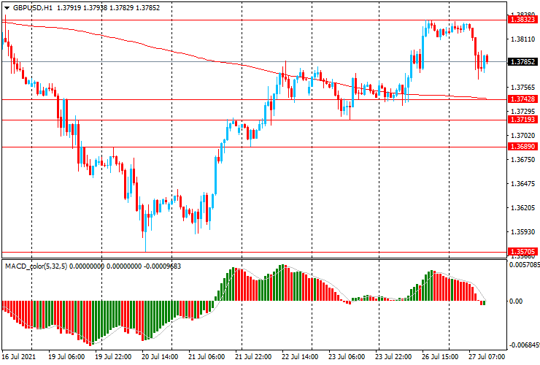This screenshot has height=365, width=540.
Task: Click the 0.0057085 MACD scale maximum
Action: pos(524,265)
